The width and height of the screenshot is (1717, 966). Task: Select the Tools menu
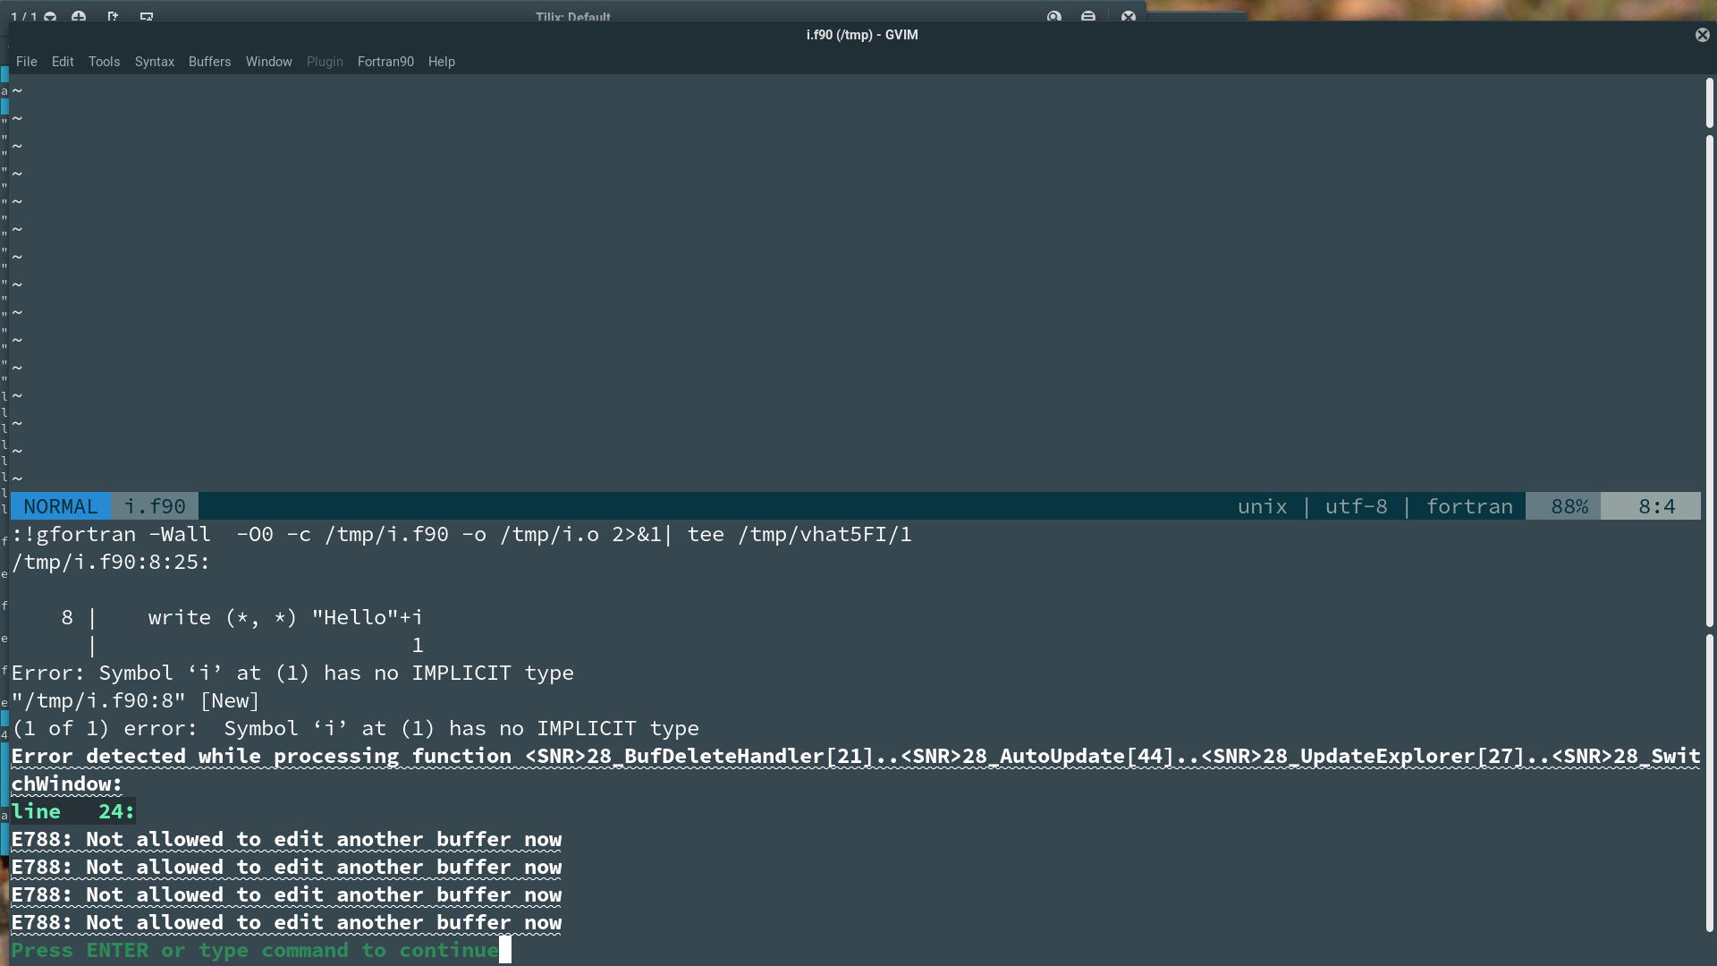pos(104,62)
